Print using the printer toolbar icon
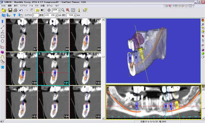The image size is (205, 123). click(15, 10)
